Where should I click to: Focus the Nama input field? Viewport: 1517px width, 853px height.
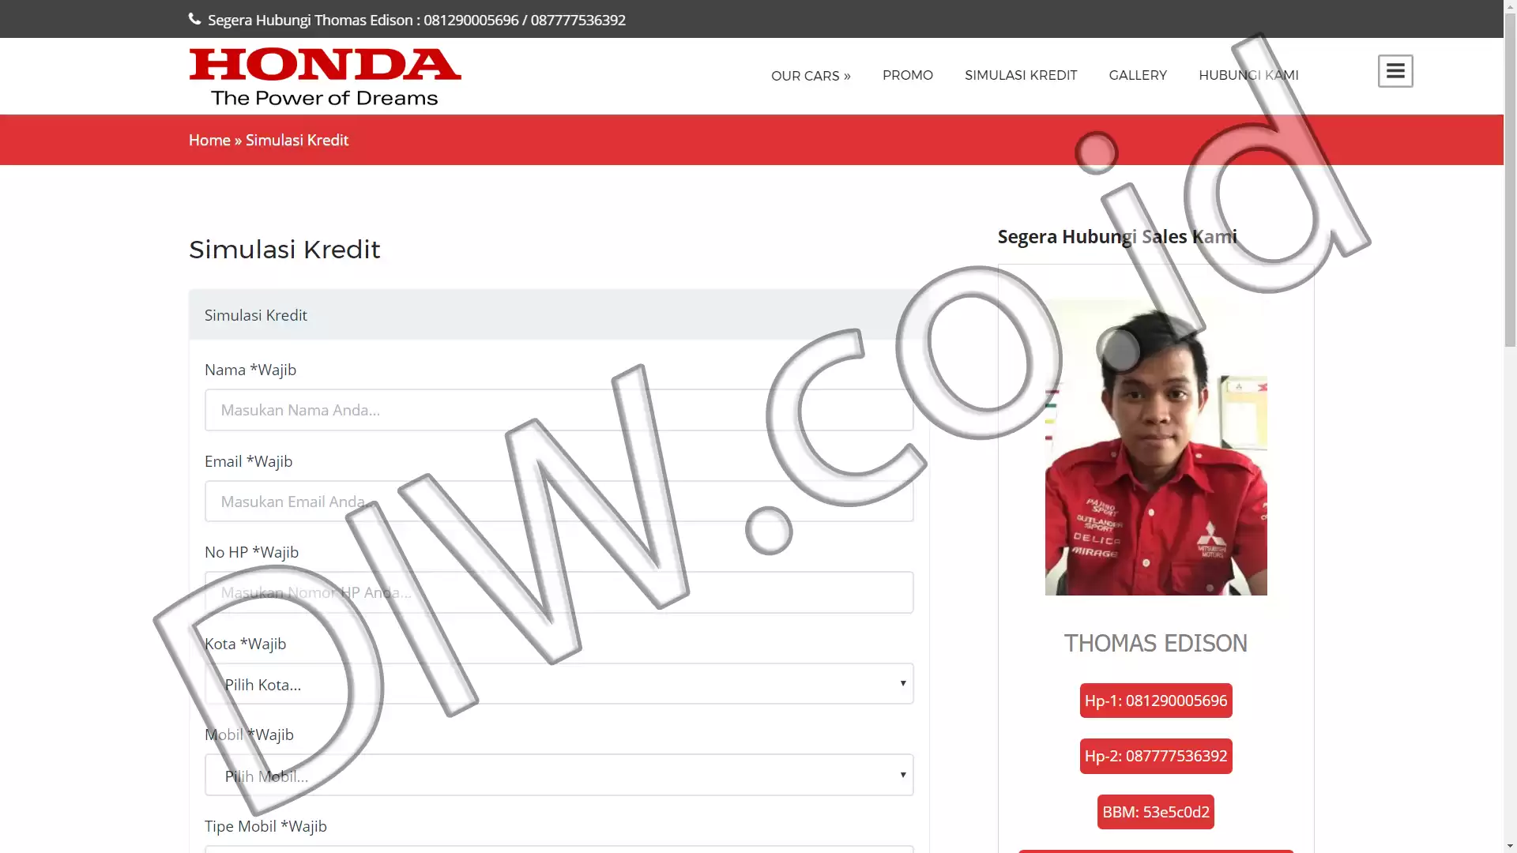pyautogui.click(x=559, y=410)
